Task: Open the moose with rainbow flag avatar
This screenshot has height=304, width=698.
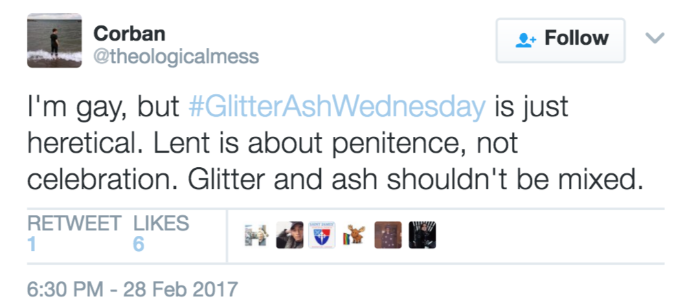Action: 354,235
